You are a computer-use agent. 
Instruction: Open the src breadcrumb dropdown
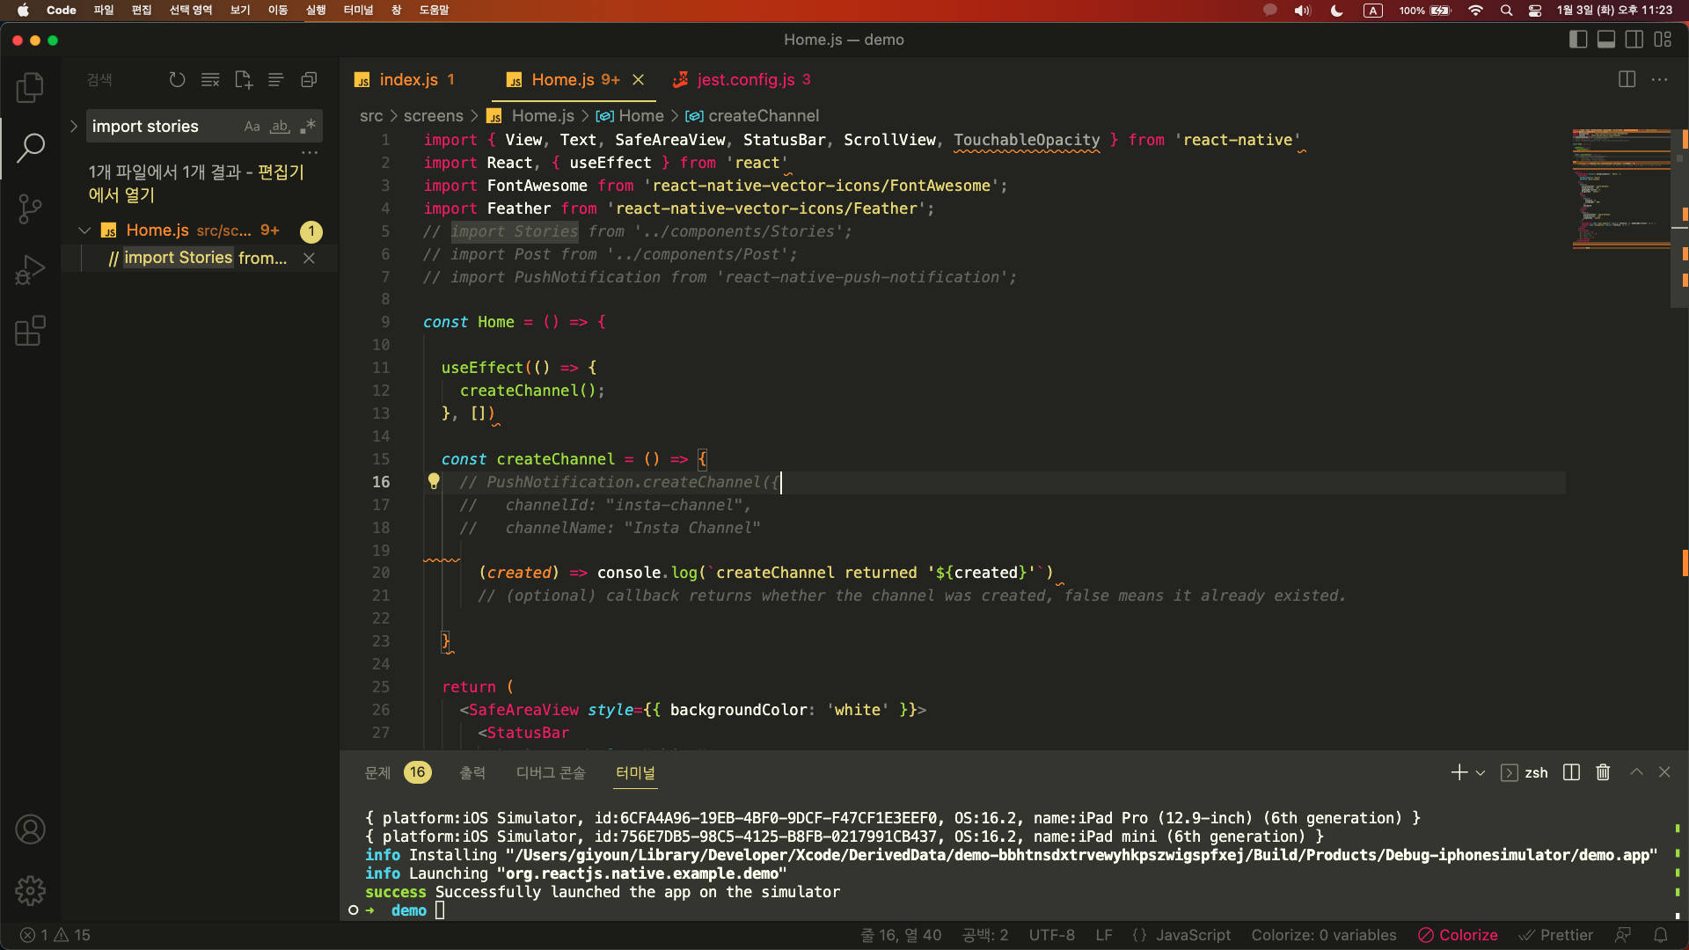(x=371, y=116)
